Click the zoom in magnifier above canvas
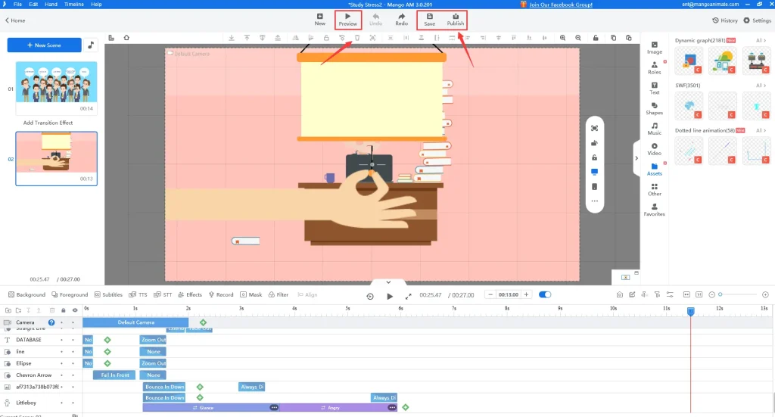 tap(562, 38)
